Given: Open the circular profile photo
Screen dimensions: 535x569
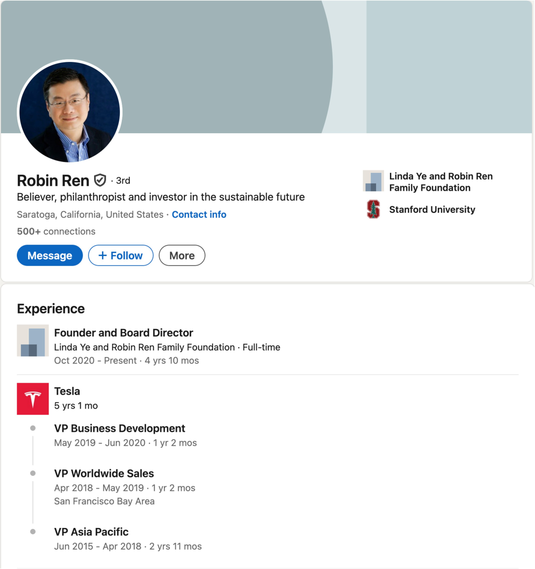Looking at the screenshot, I should pyautogui.click(x=70, y=112).
